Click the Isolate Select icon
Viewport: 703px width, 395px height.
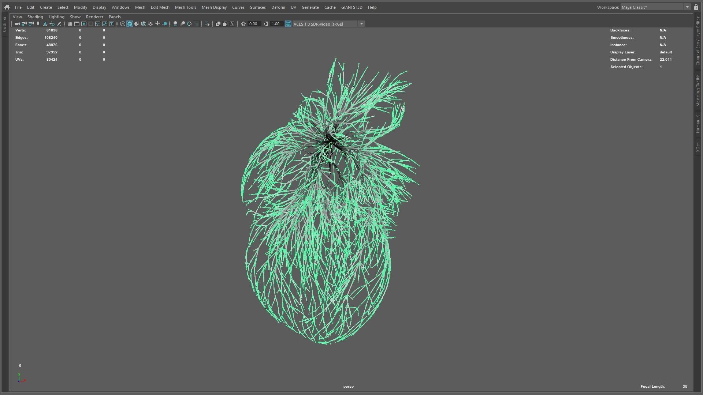207,24
